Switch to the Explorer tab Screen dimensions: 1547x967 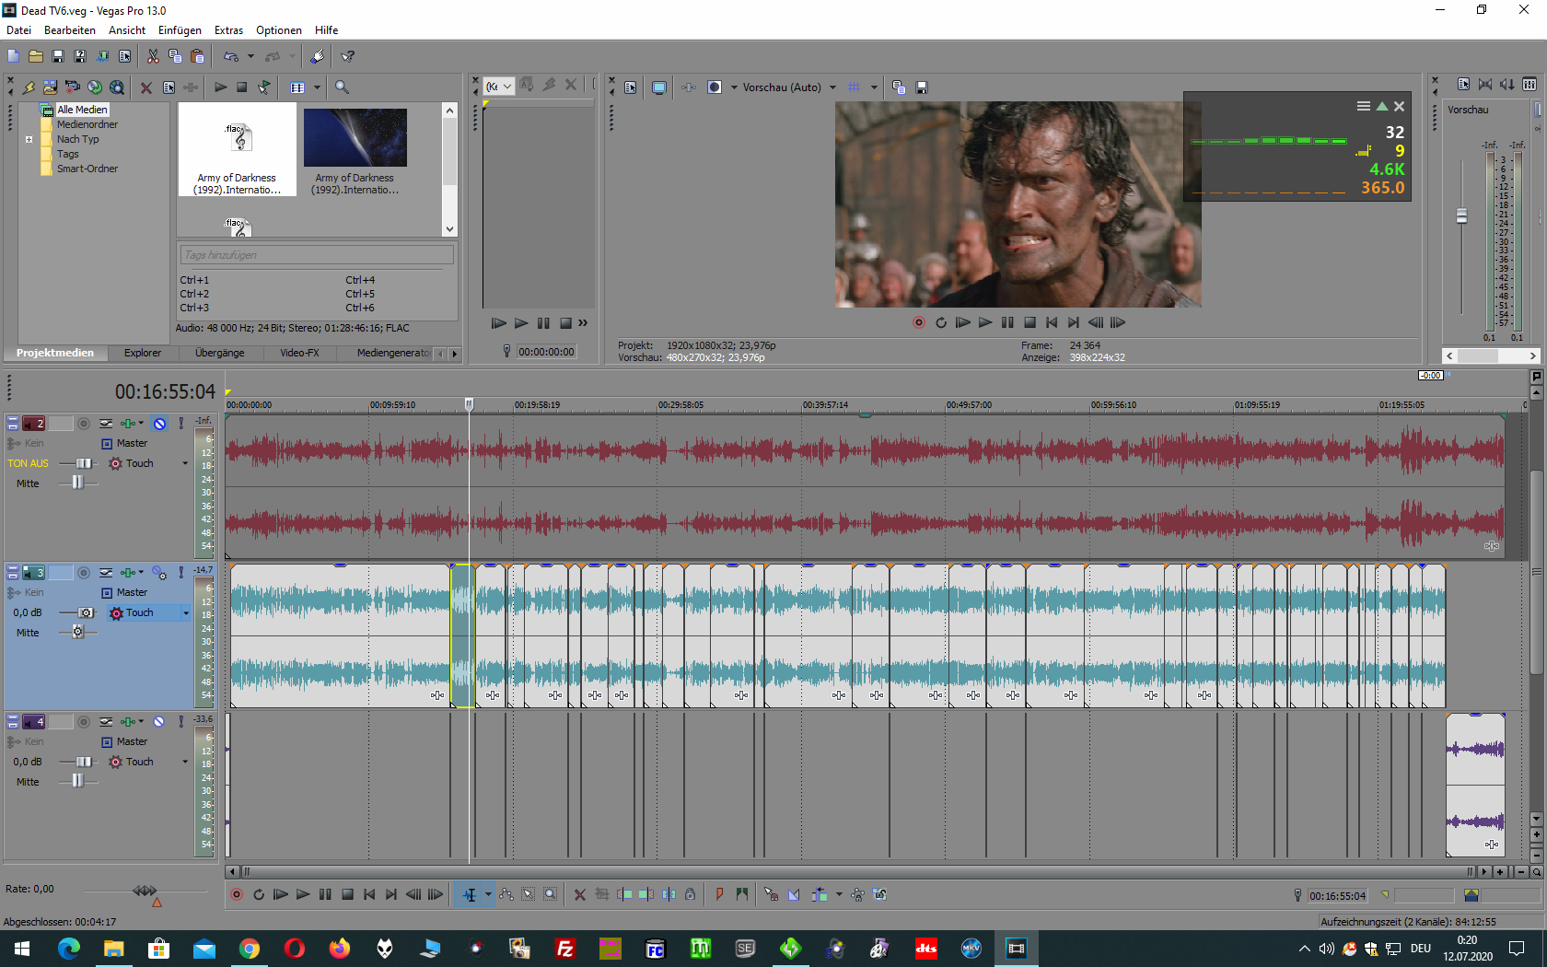(143, 353)
